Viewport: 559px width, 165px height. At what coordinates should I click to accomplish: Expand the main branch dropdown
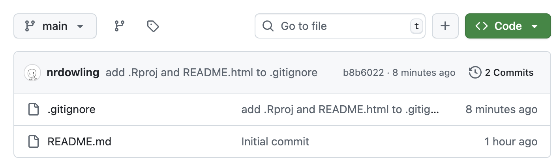(55, 26)
